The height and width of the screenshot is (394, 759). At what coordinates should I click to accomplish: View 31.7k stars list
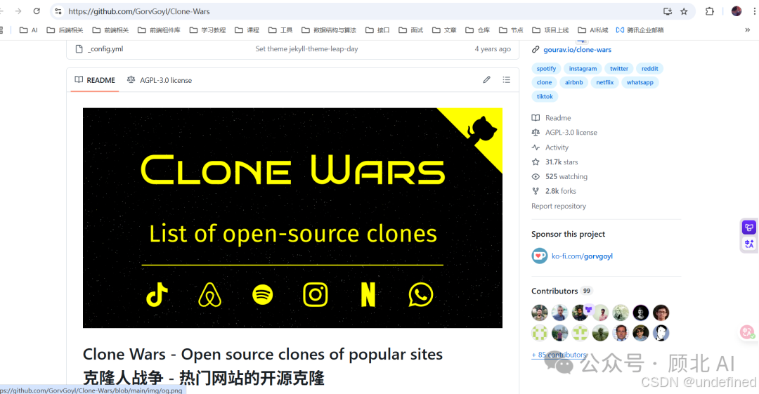(554, 162)
